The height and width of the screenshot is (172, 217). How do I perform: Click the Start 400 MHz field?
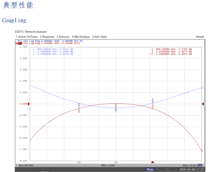click(x=26, y=165)
